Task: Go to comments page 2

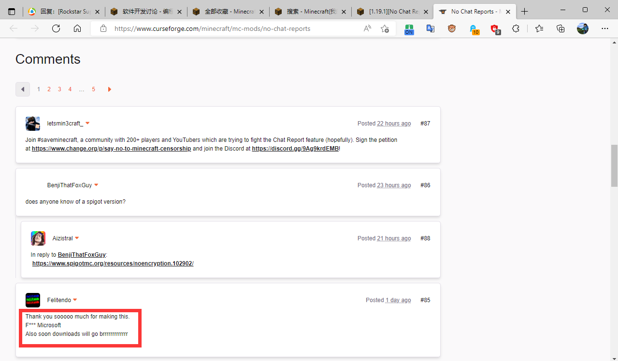Action: click(x=49, y=89)
